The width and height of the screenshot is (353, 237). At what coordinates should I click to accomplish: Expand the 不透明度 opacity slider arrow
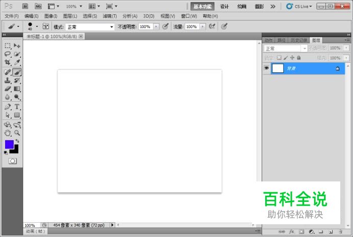click(156, 27)
